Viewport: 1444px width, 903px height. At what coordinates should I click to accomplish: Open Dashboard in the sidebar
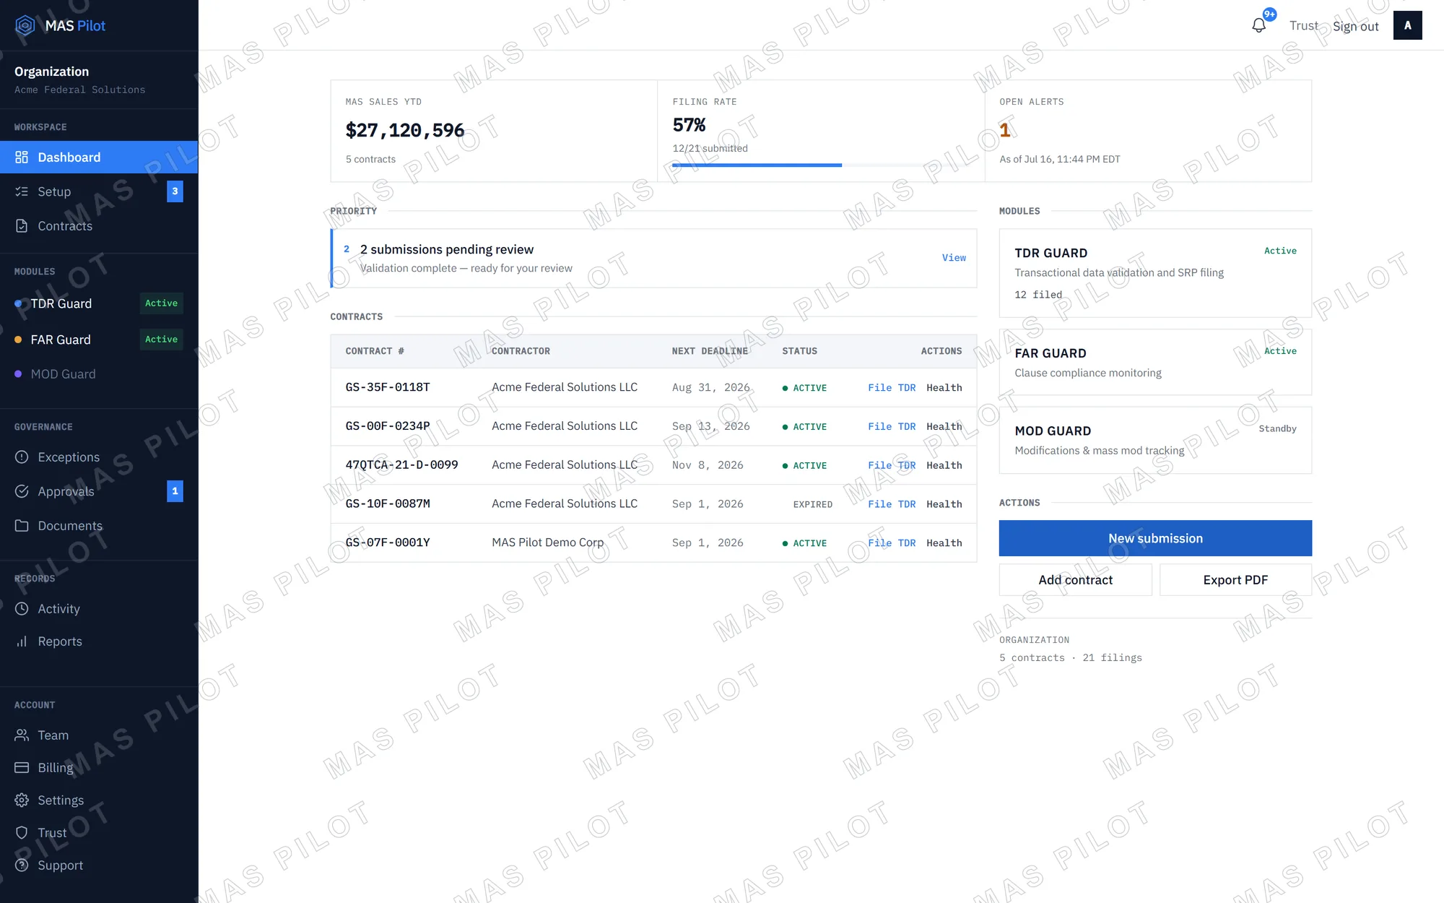[99, 157]
